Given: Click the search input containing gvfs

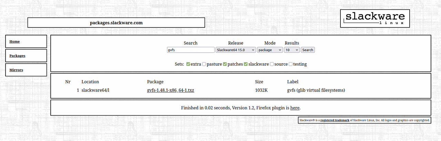Looking at the screenshot, I should (191, 50).
